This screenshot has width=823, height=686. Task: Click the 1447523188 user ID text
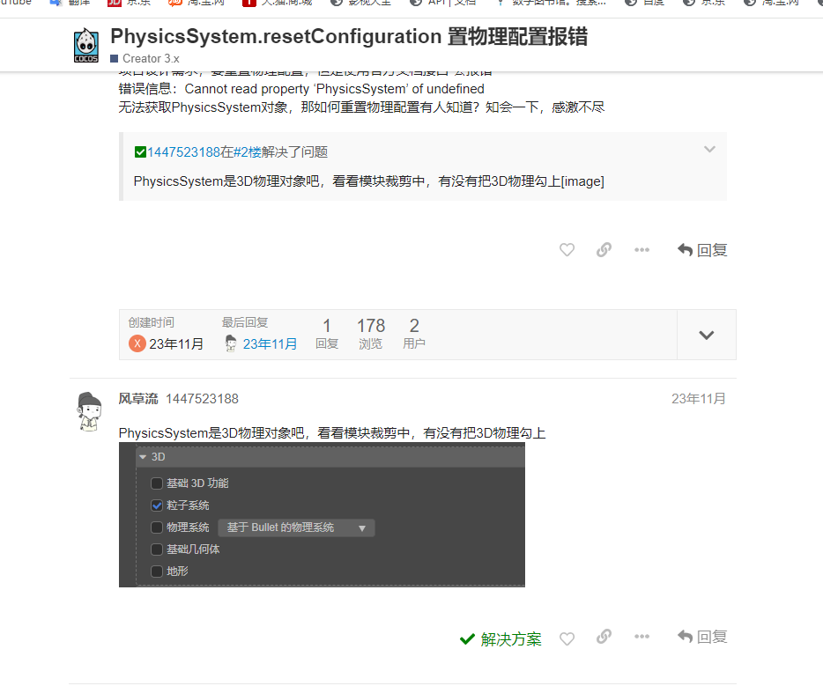click(202, 399)
